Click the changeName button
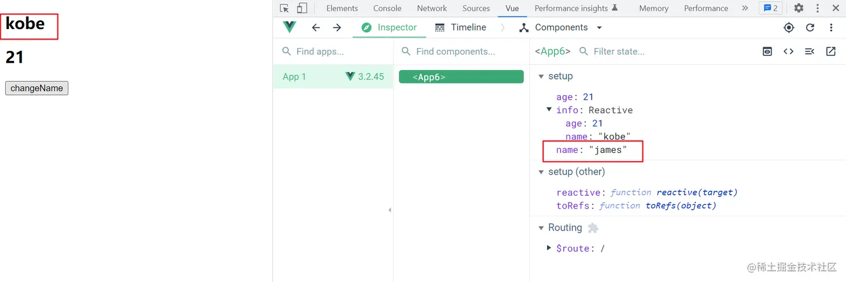Image resolution: width=846 pixels, height=282 pixels. coord(37,88)
